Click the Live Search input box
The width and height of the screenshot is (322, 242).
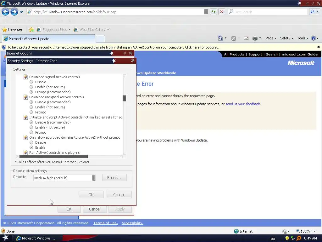268,12
